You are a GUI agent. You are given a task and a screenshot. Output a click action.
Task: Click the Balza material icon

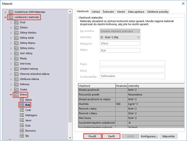22,100
